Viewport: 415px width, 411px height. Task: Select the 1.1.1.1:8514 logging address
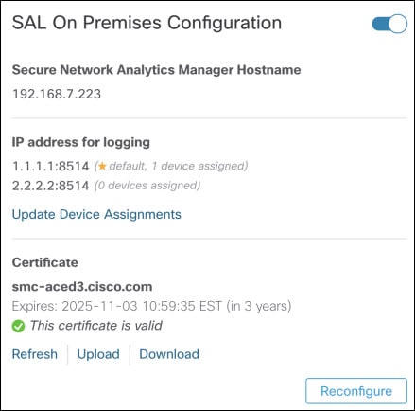(51, 166)
